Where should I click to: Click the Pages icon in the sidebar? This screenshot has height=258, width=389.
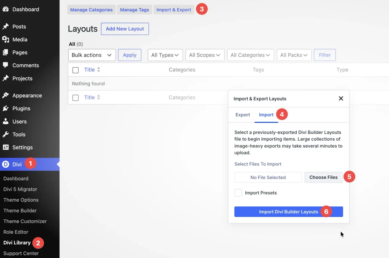coord(6,52)
